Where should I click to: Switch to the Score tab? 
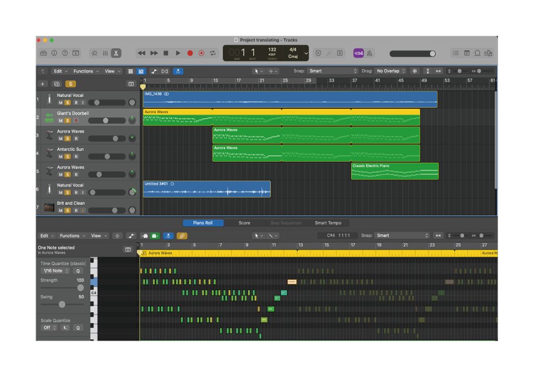[x=244, y=223]
